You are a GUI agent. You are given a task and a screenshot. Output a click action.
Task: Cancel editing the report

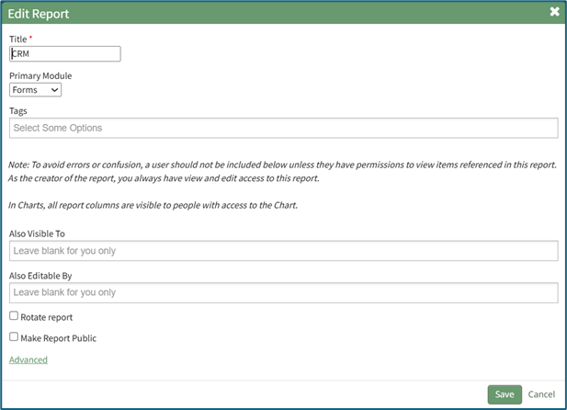(x=541, y=394)
